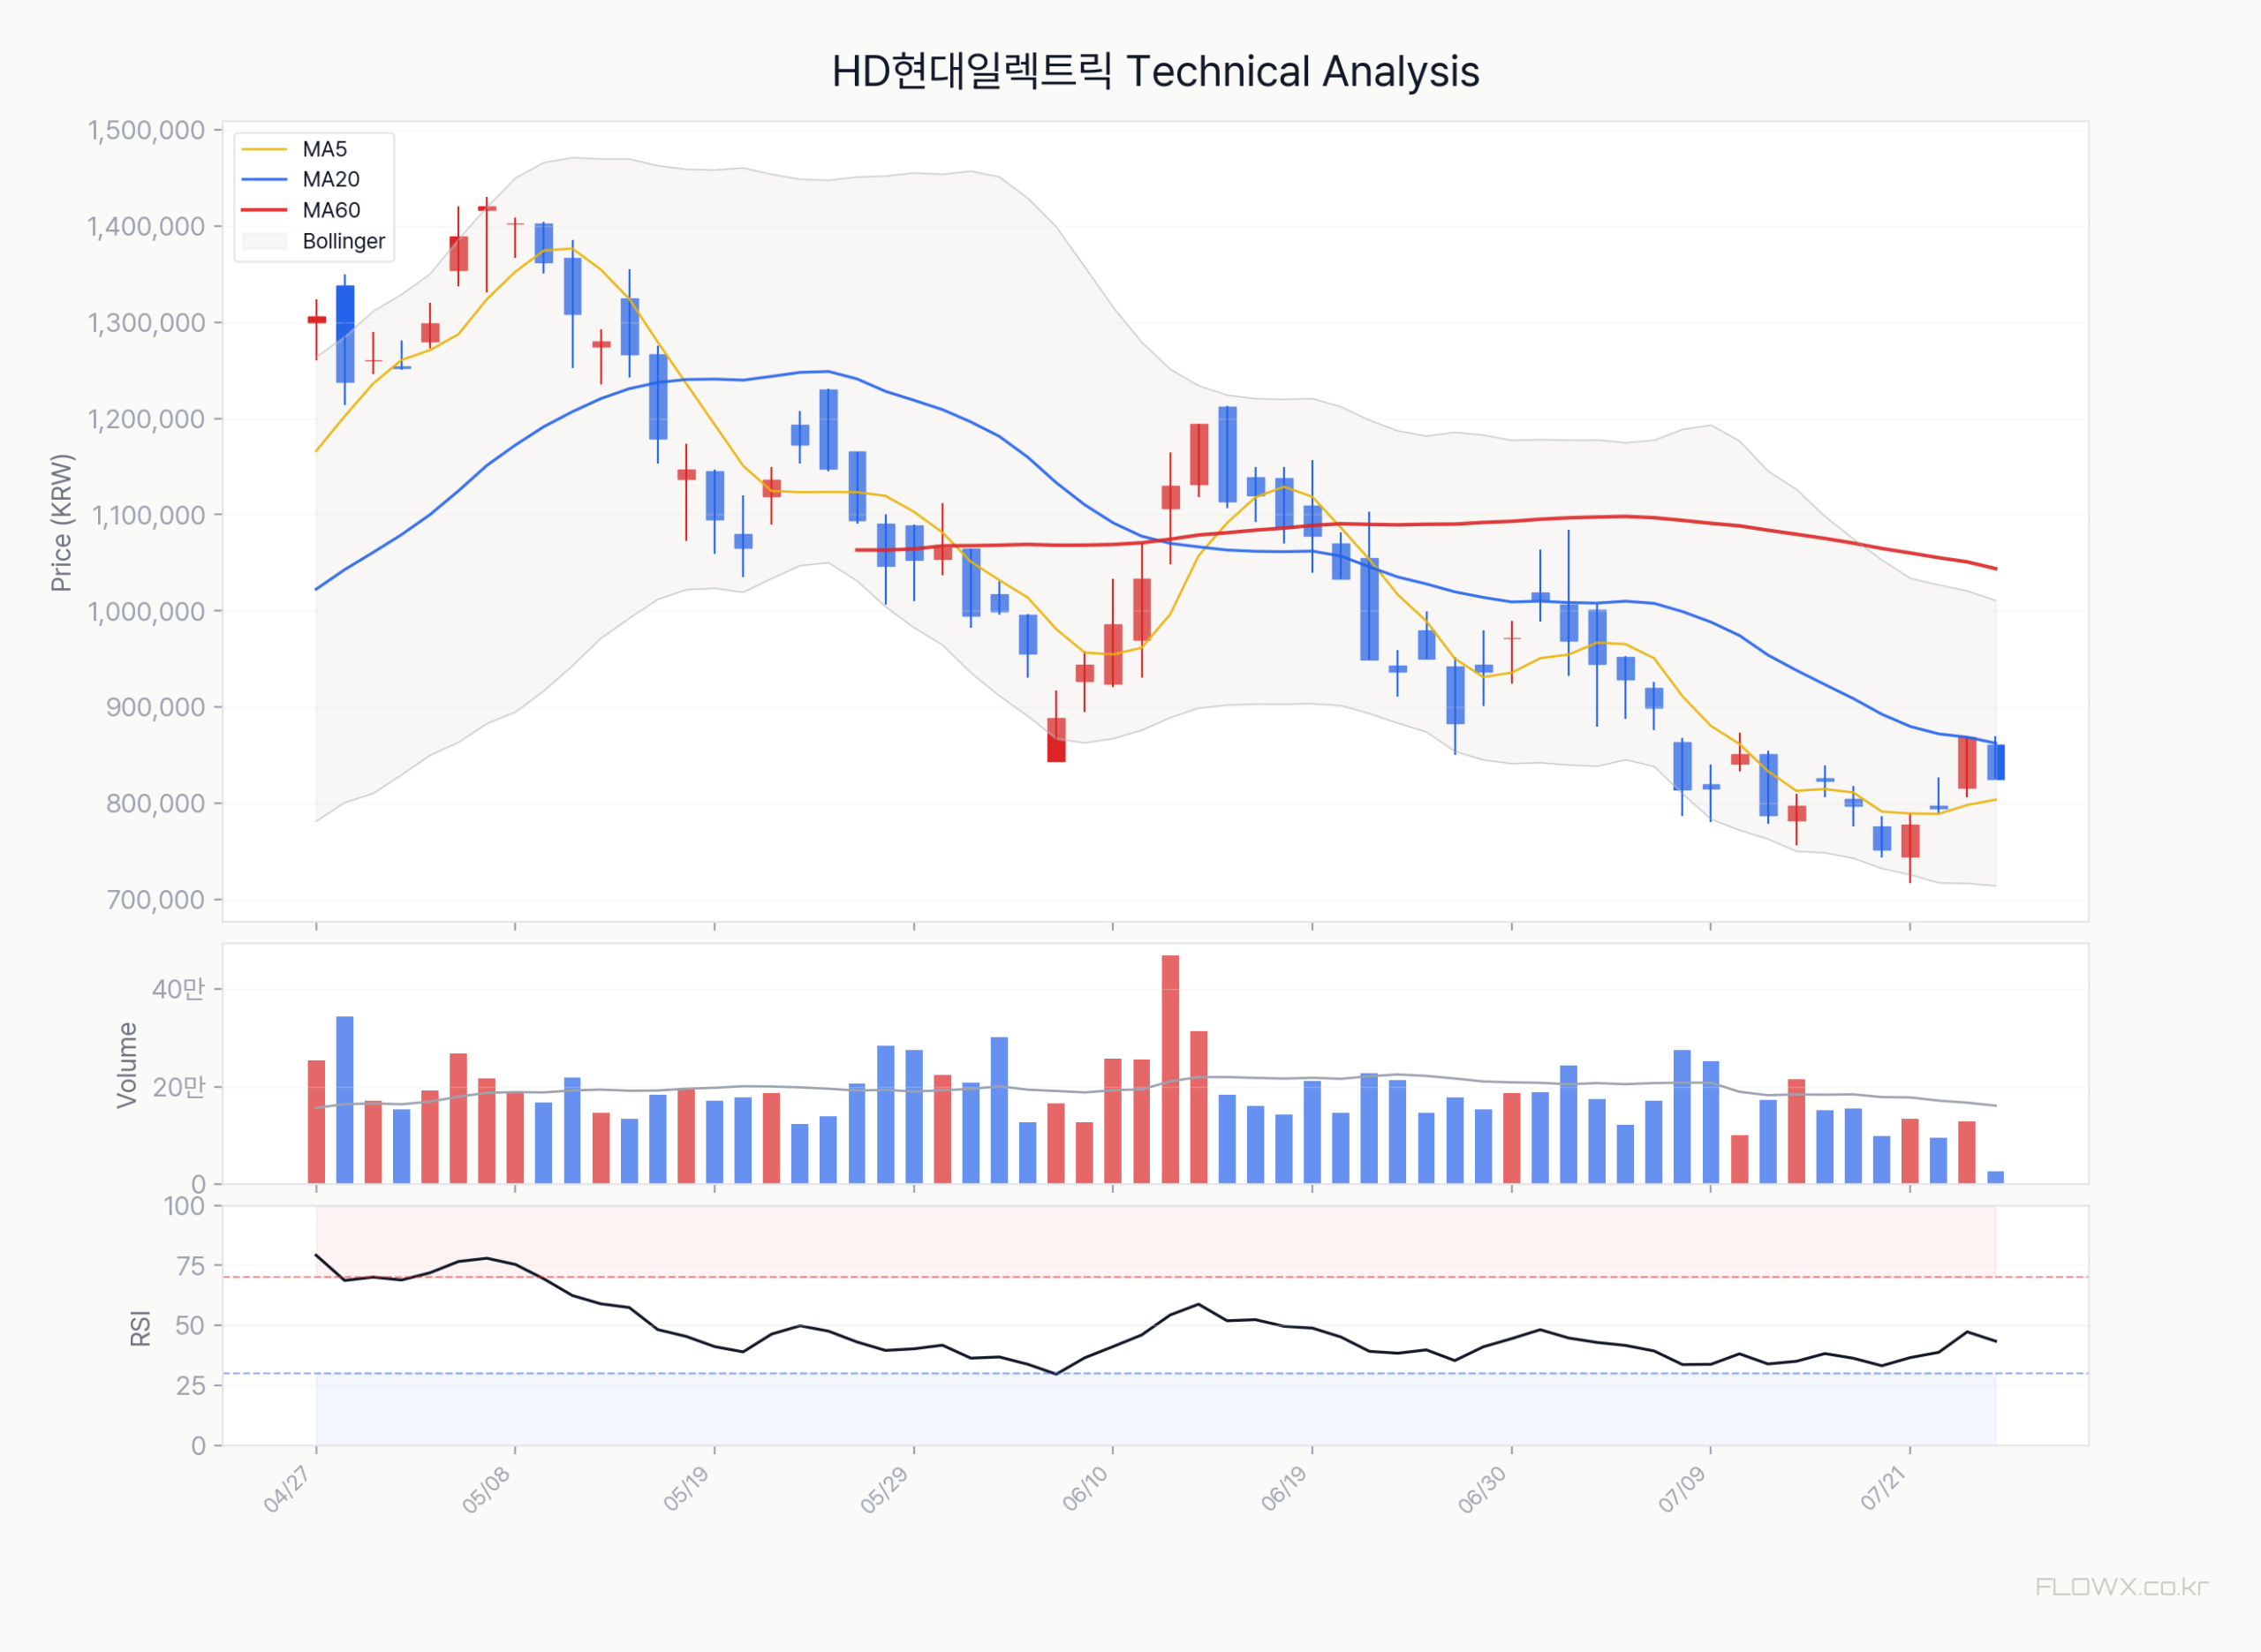This screenshot has width=2261, height=1652.
Task: Click the 05/19 date label
Action: click(686, 1490)
